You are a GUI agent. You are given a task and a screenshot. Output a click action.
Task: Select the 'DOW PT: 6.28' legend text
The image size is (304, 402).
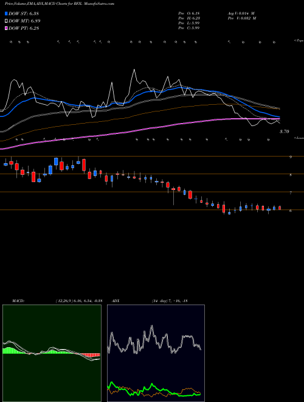pos(24,28)
